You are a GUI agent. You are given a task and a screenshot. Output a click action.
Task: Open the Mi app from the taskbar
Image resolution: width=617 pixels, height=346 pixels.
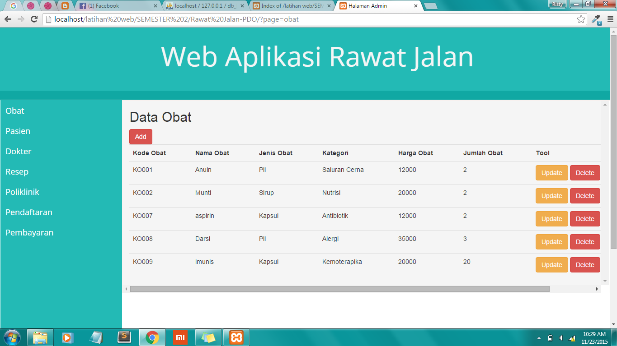coord(180,337)
